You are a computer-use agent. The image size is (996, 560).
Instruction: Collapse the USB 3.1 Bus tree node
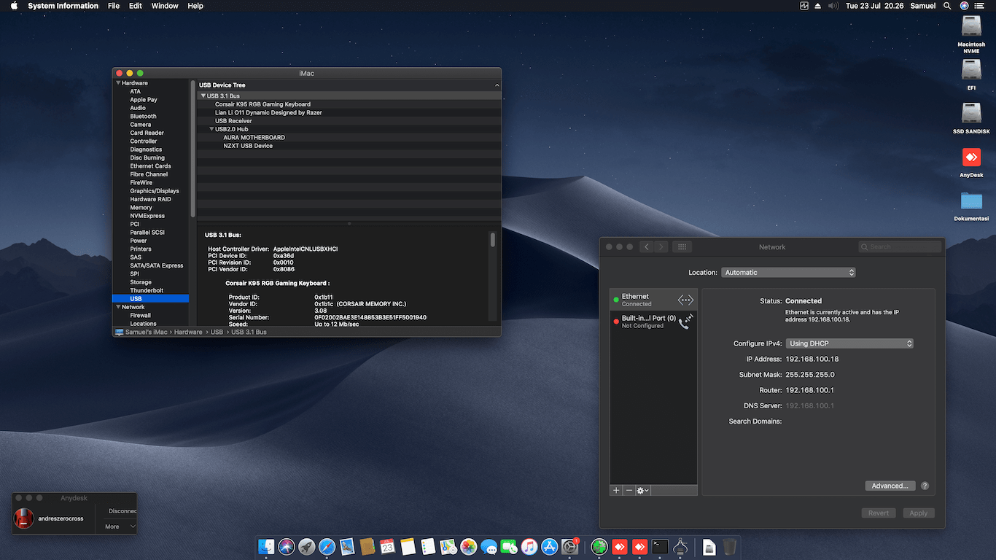[203, 96]
